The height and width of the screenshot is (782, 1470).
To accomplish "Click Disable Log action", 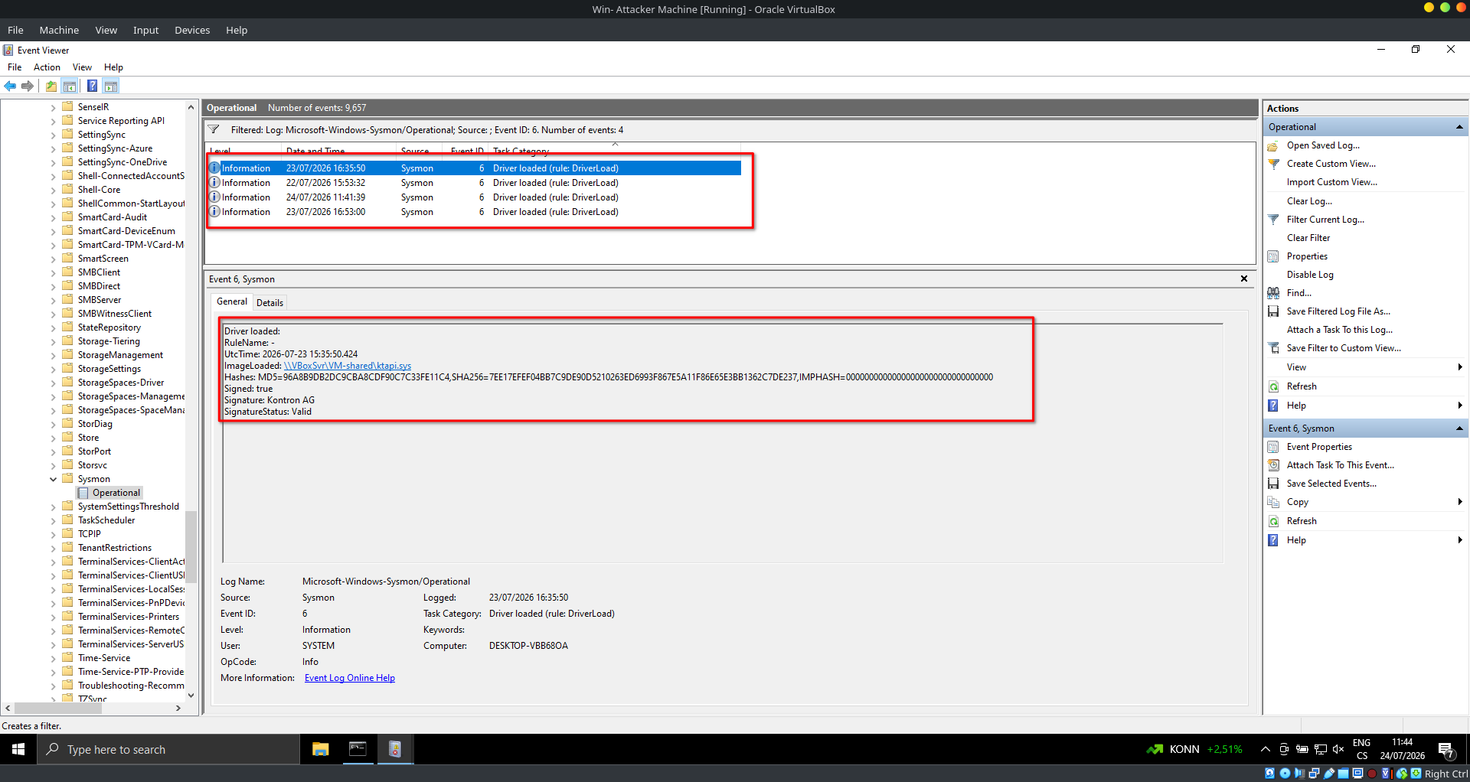I will pos(1310,275).
